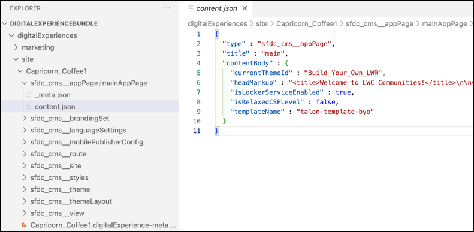This screenshot has width=474, height=232.
Task: Expand the marketing folder
Action: [x=16, y=47]
